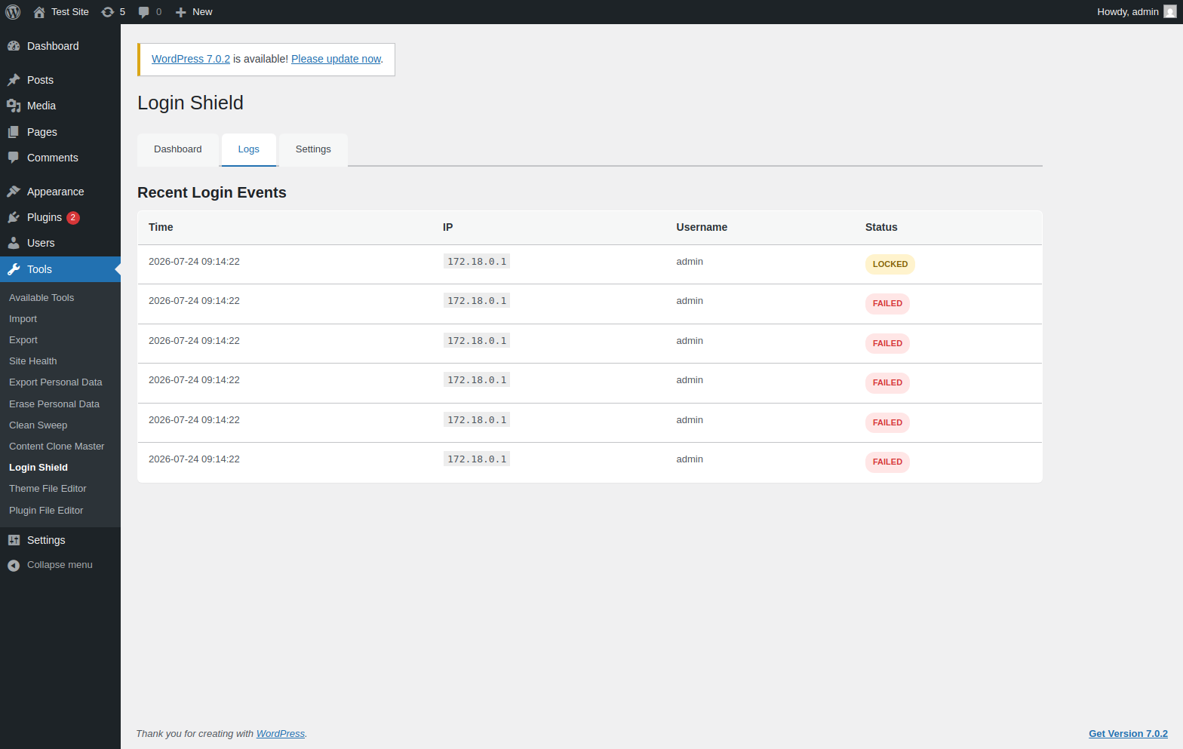Open Clean Sweep tool

click(x=38, y=425)
